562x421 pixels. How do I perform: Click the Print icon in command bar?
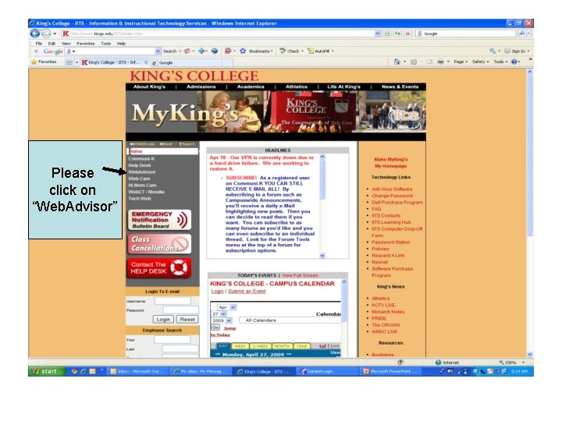pyautogui.click(x=440, y=62)
